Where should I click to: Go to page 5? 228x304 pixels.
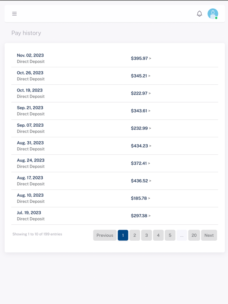coord(170,235)
